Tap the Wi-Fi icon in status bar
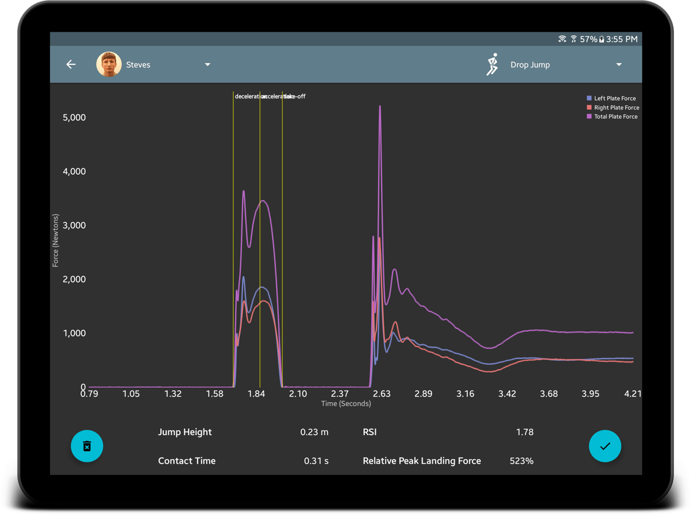 coord(562,39)
